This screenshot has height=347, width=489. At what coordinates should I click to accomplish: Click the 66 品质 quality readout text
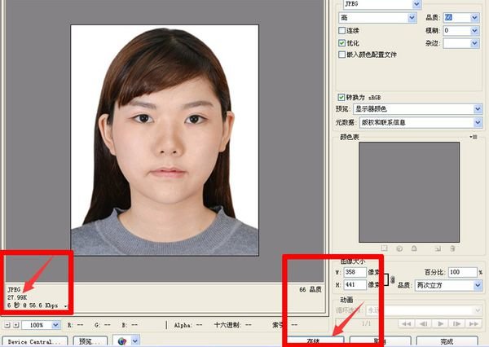pos(311,290)
